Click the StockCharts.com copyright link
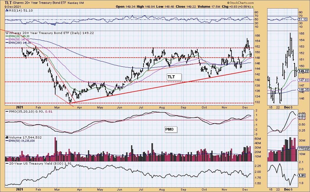 pyautogui.click(x=240, y=3)
